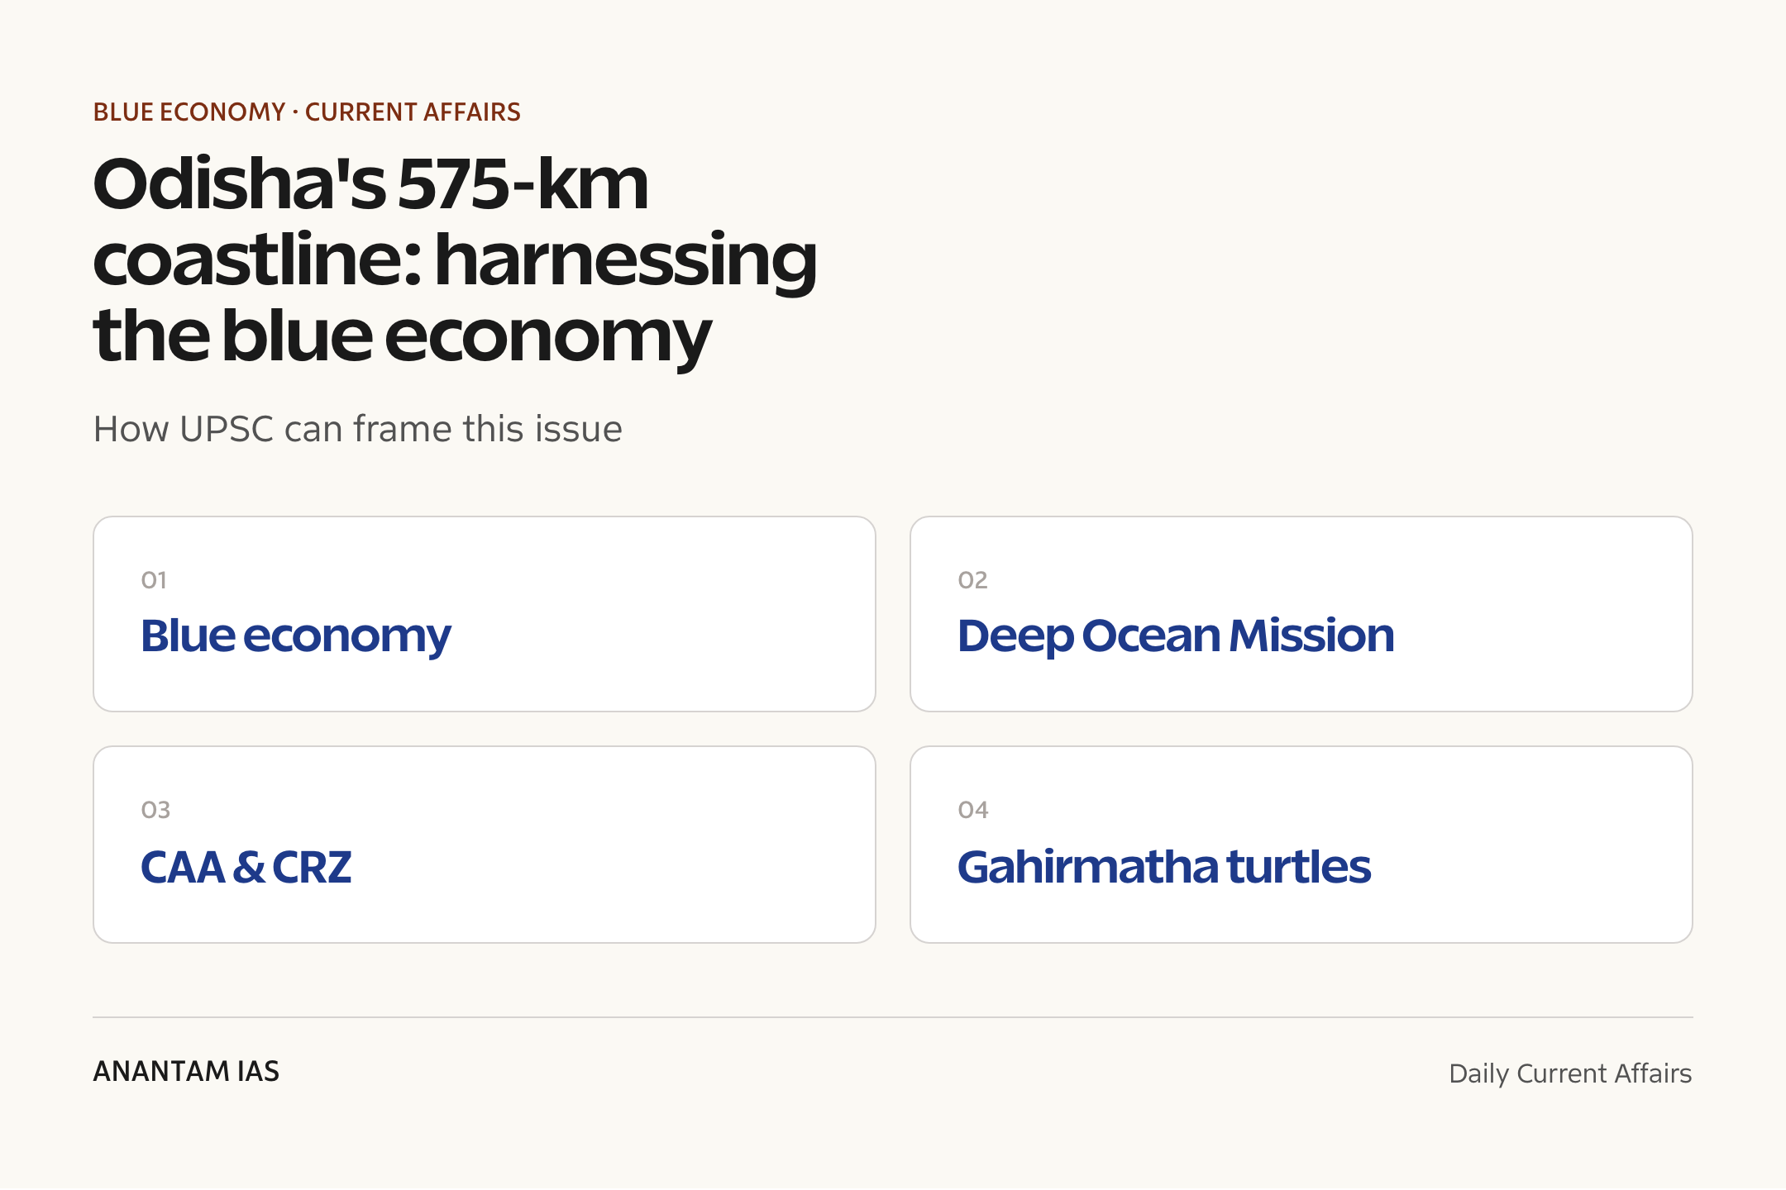Click the CAA & CRZ title text
1786x1190 pixels.
coord(246,867)
